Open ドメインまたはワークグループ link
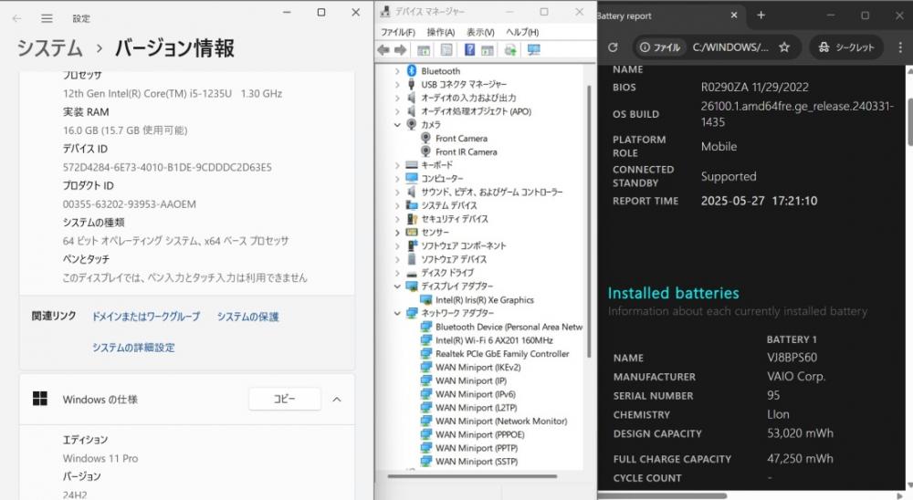Screen dimensions: 913x500 [x=145, y=317]
